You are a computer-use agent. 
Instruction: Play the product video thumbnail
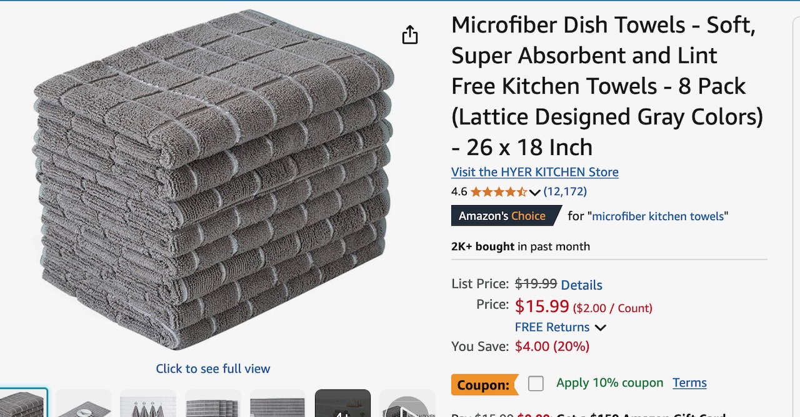(x=407, y=403)
